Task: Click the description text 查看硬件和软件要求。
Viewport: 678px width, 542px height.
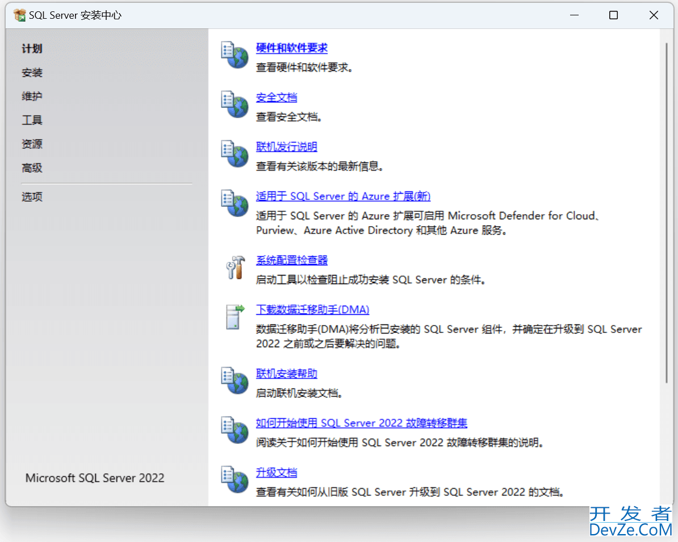Action: (x=304, y=68)
